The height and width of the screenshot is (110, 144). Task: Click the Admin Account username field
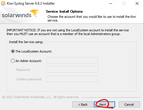(72, 60)
